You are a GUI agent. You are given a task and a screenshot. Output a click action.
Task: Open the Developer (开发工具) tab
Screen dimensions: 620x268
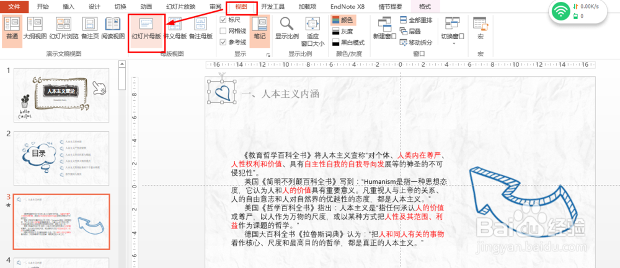point(272,6)
